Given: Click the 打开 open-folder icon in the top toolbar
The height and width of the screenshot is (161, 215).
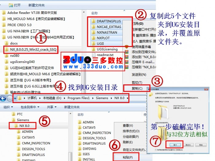Looking at the screenshot, I should (11, 5).
